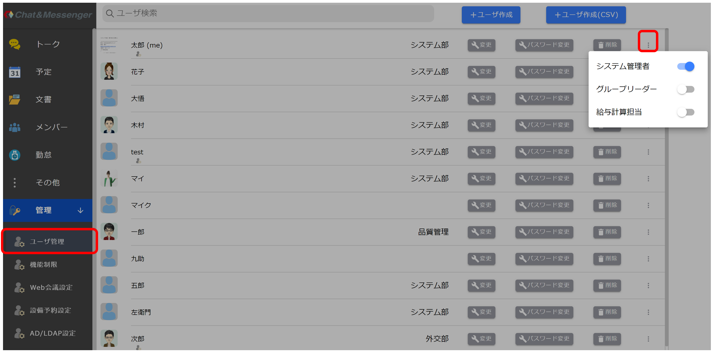Click パスワード変更 for マイク
Screen dimensions: 716x355
tap(544, 206)
